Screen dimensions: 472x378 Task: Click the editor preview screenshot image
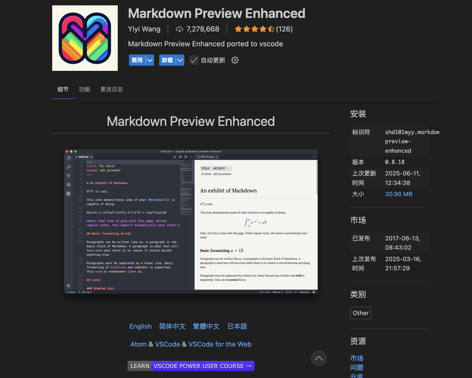[x=191, y=221]
